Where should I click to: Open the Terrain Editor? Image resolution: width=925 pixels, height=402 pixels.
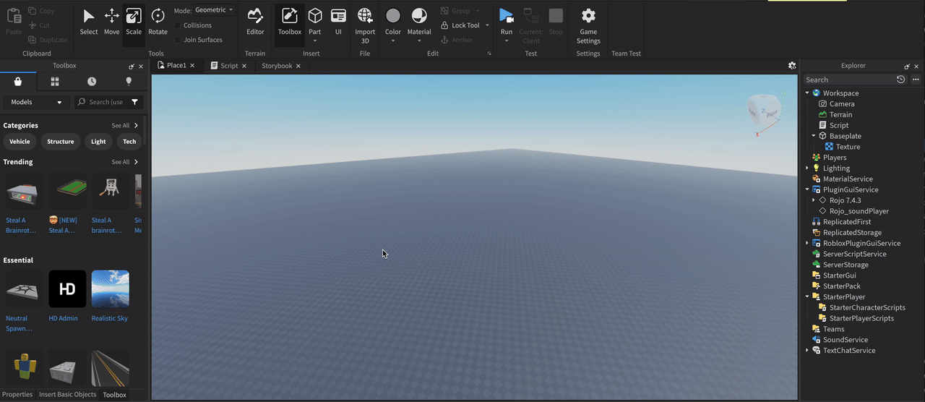(255, 22)
